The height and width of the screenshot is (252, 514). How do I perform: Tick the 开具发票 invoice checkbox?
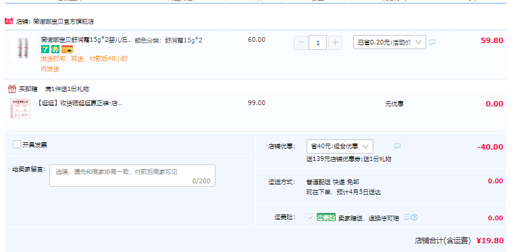pos(17,144)
